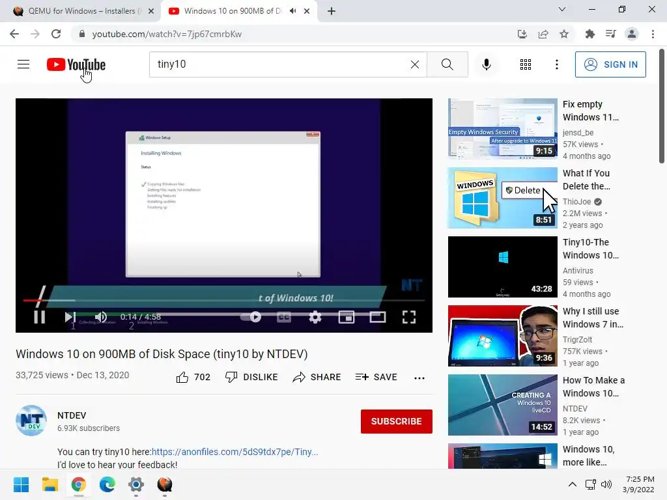The height and width of the screenshot is (500, 667).
Task: Open the YouTube hamburger guide menu
Action: pos(23,64)
